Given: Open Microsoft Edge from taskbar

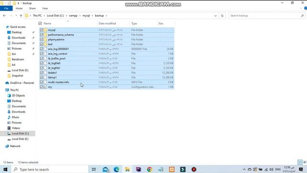Looking at the screenshot, I should click(x=117, y=169).
